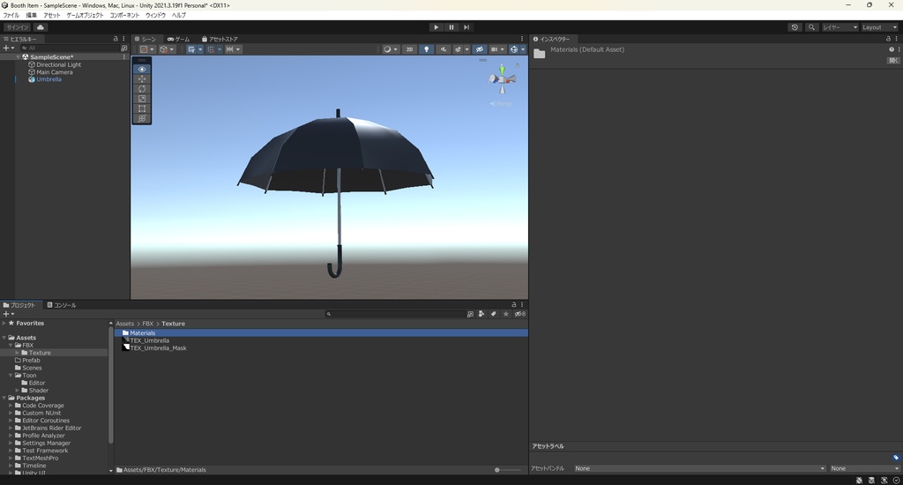Select the Rotate tool in scene overlay
Image resolution: width=903 pixels, height=485 pixels.
pyautogui.click(x=142, y=89)
